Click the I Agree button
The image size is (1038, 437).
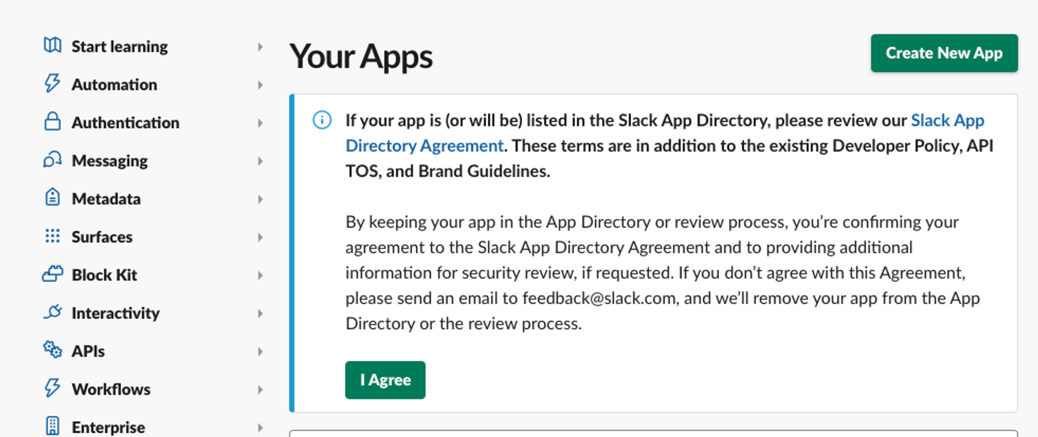[385, 380]
